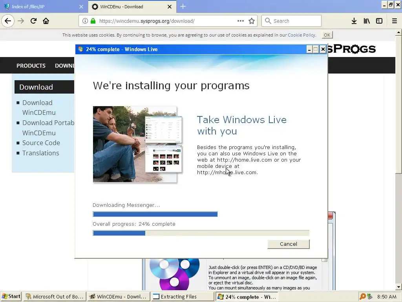This screenshot has width=402, height=302.
Task: Click the green system tray icon
Action: pos(369,296)
